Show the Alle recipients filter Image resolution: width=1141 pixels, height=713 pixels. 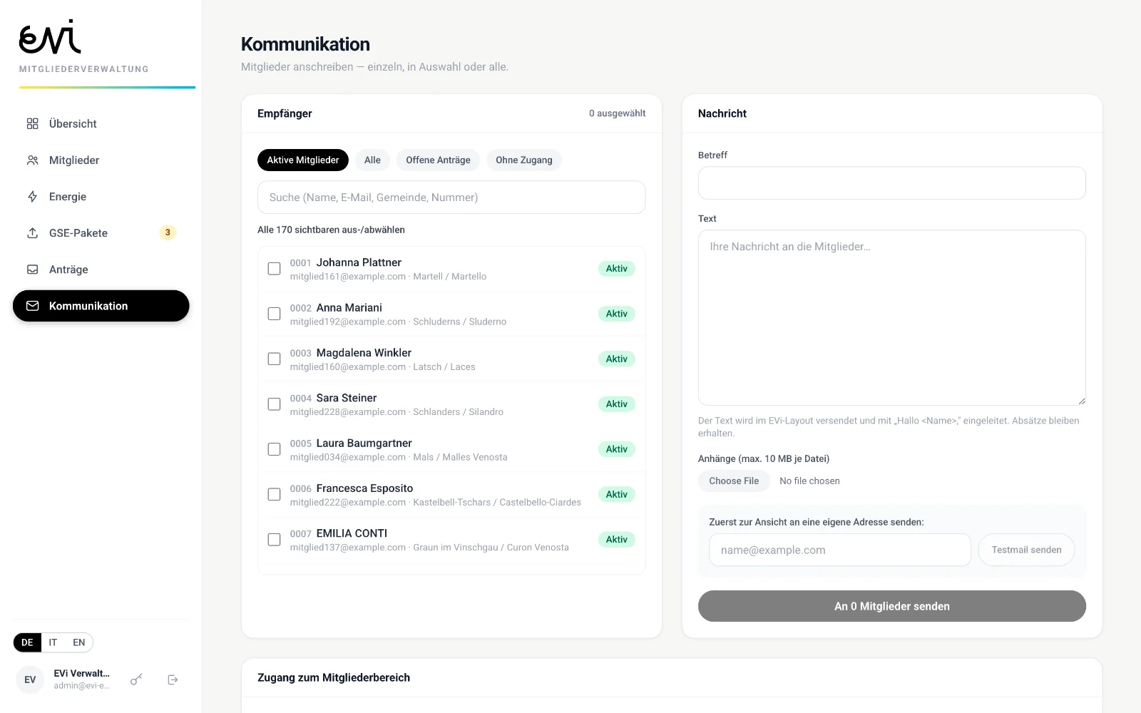[x=372, y=160]
